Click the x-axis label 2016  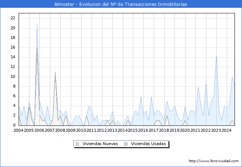143,130
